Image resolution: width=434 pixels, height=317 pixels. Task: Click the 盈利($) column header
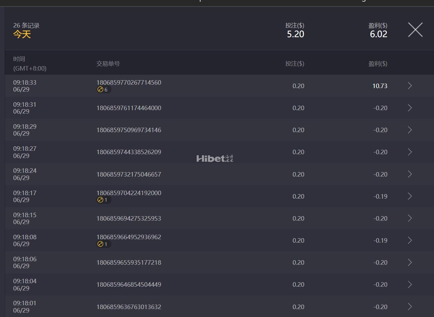(378, 64)
